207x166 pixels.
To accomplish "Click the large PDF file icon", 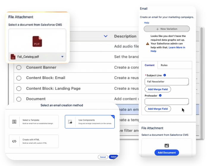I will pyautogui.click(x=37, y=41).
